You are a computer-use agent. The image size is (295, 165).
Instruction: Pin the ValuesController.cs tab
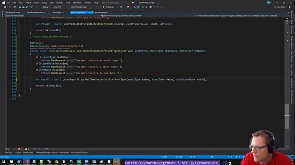[x=89, y=12]
